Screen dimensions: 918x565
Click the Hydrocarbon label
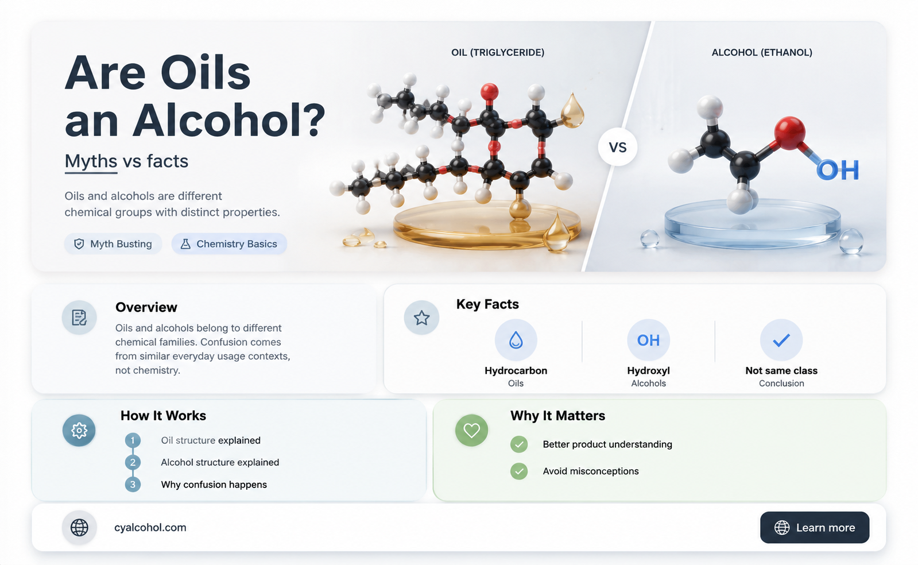(x=516, y=371)
